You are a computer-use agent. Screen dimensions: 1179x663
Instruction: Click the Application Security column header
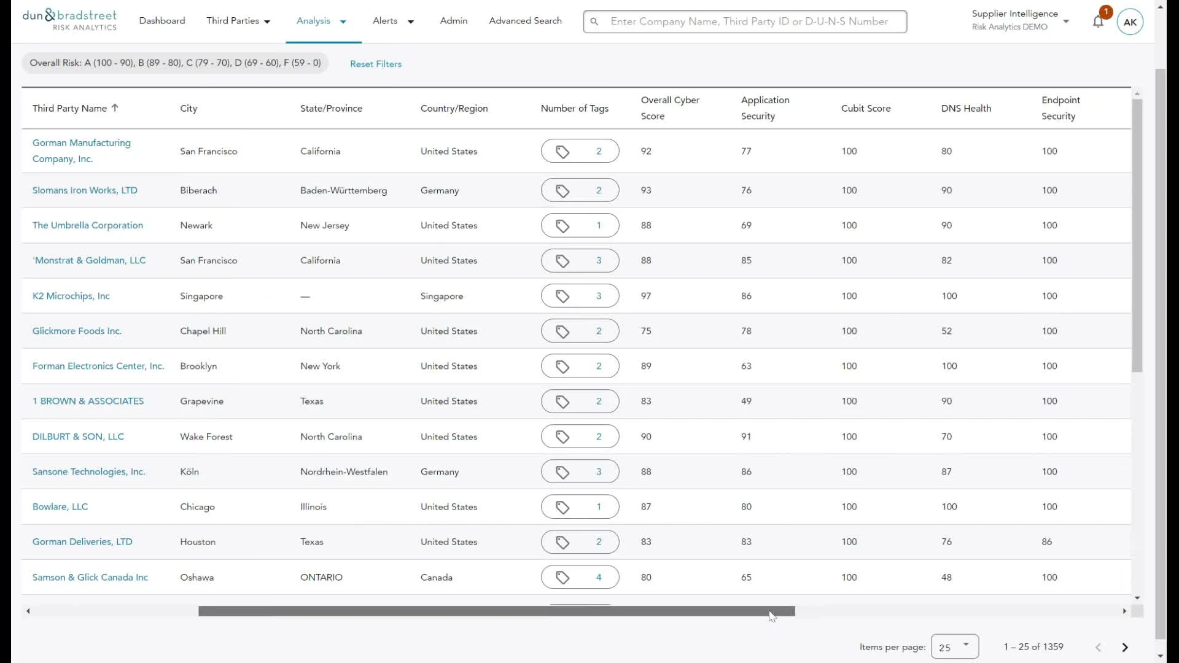tap(765, 108)
